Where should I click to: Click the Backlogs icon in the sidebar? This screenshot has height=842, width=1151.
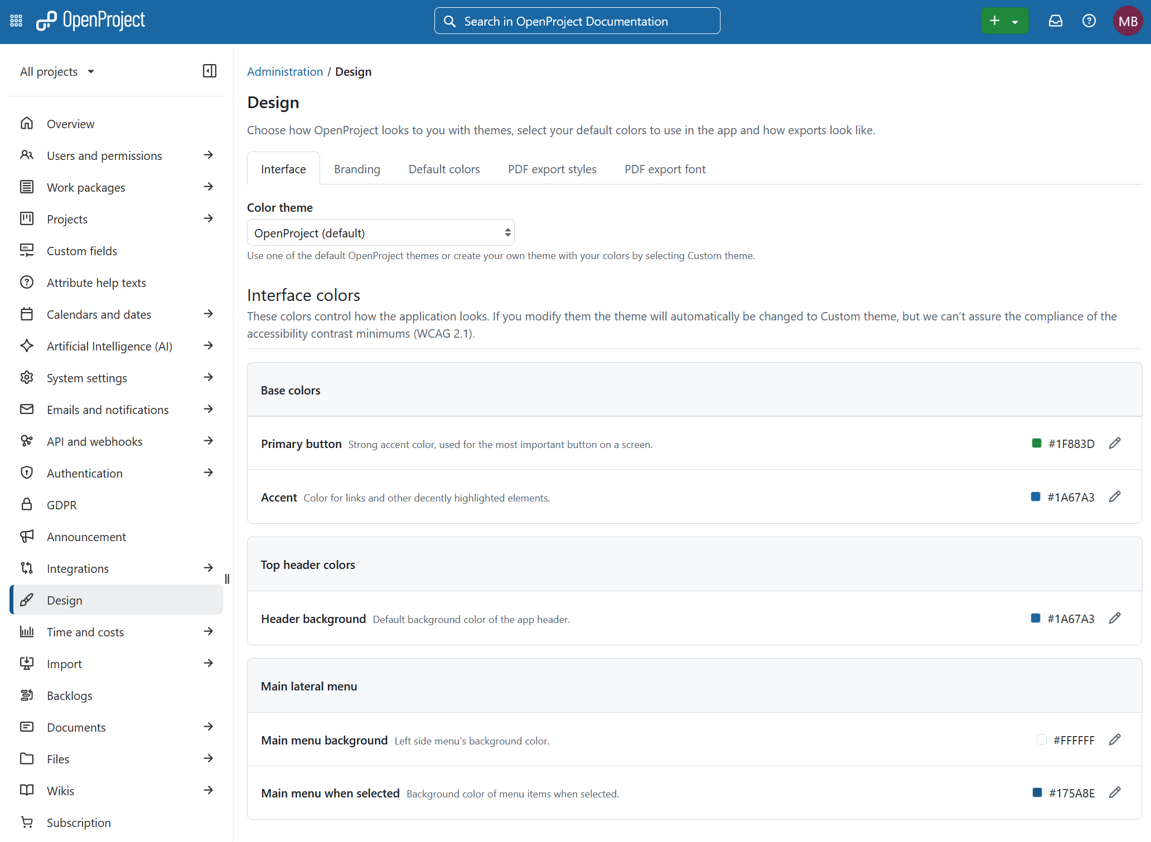[x=27, y=695]
